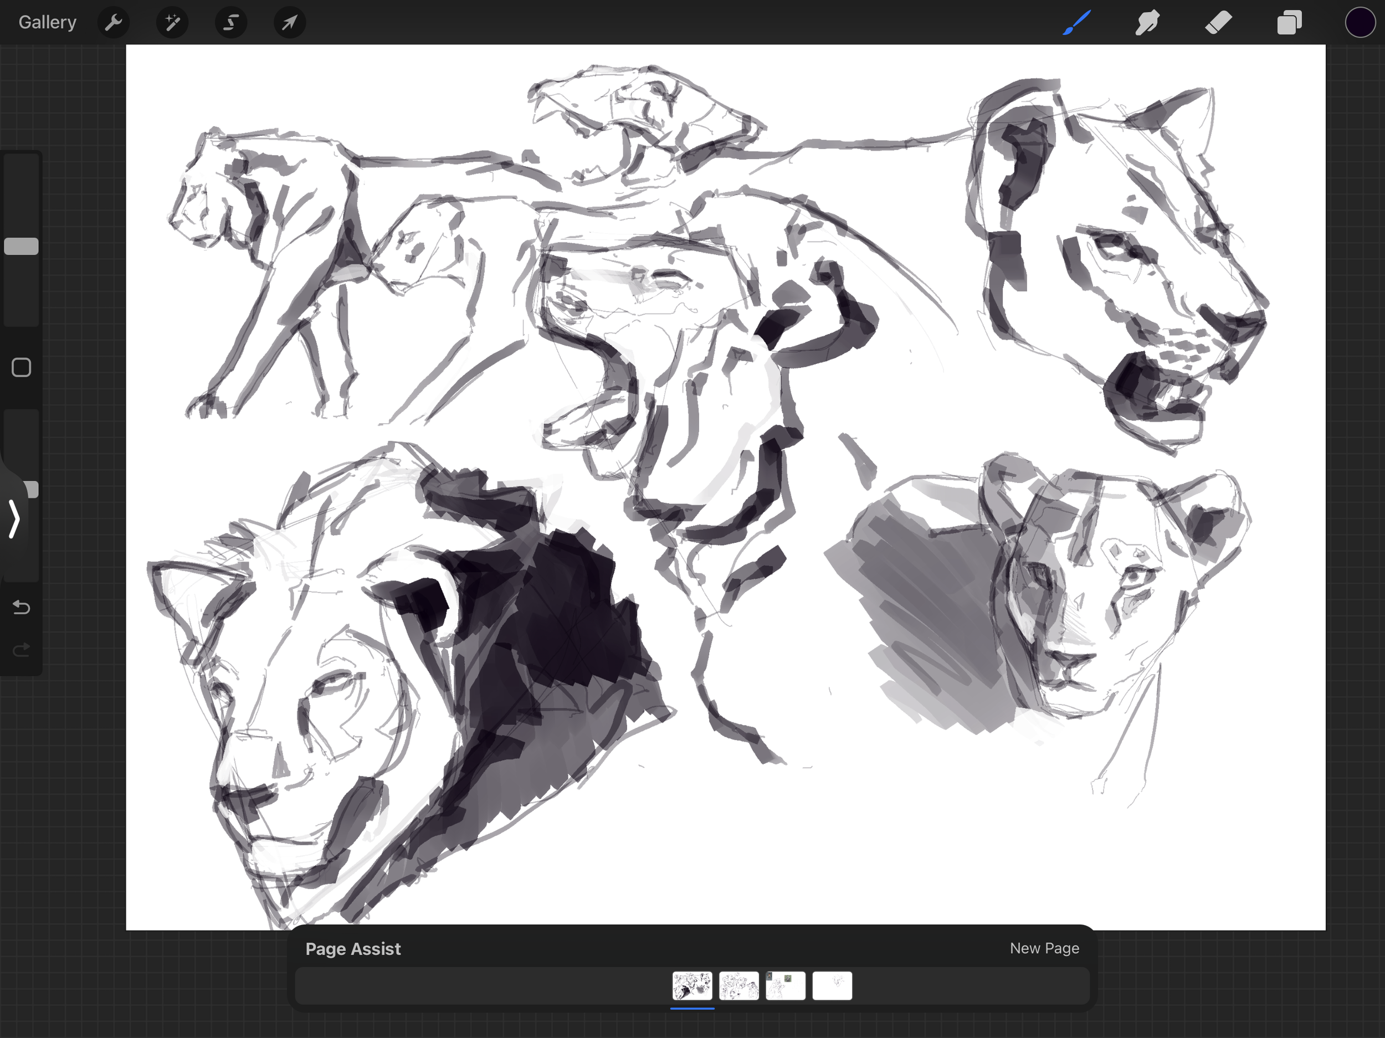Return to the Gallery
The width and height of the screenshot is (1385, 1038).
pos(48,23)
